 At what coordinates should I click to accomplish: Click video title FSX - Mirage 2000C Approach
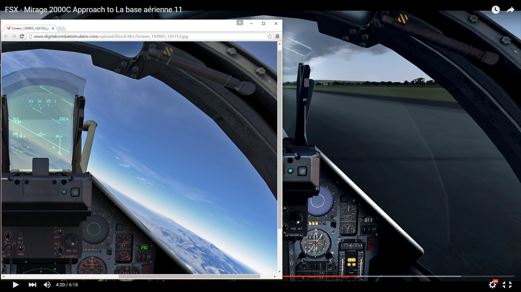click(x=93, y=9)
